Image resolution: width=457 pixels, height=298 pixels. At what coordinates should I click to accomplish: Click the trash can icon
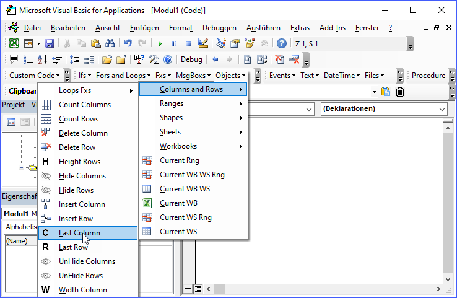point(400,92)
